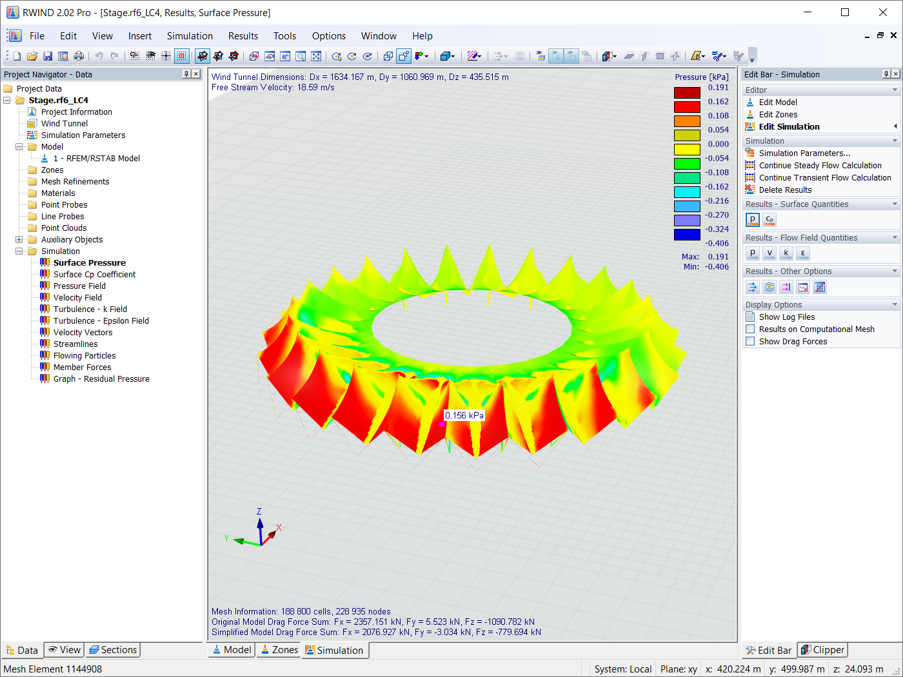Collapse the Editor section arrow
903x677 pixels.
click(895, 90)
